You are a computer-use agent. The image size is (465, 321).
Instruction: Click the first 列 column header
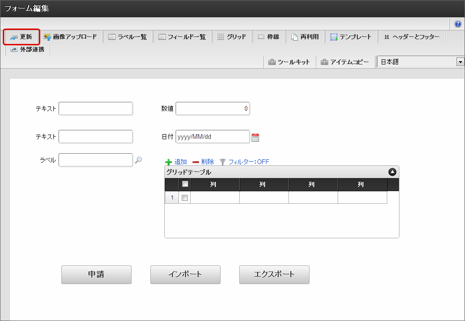pos(215,184)
